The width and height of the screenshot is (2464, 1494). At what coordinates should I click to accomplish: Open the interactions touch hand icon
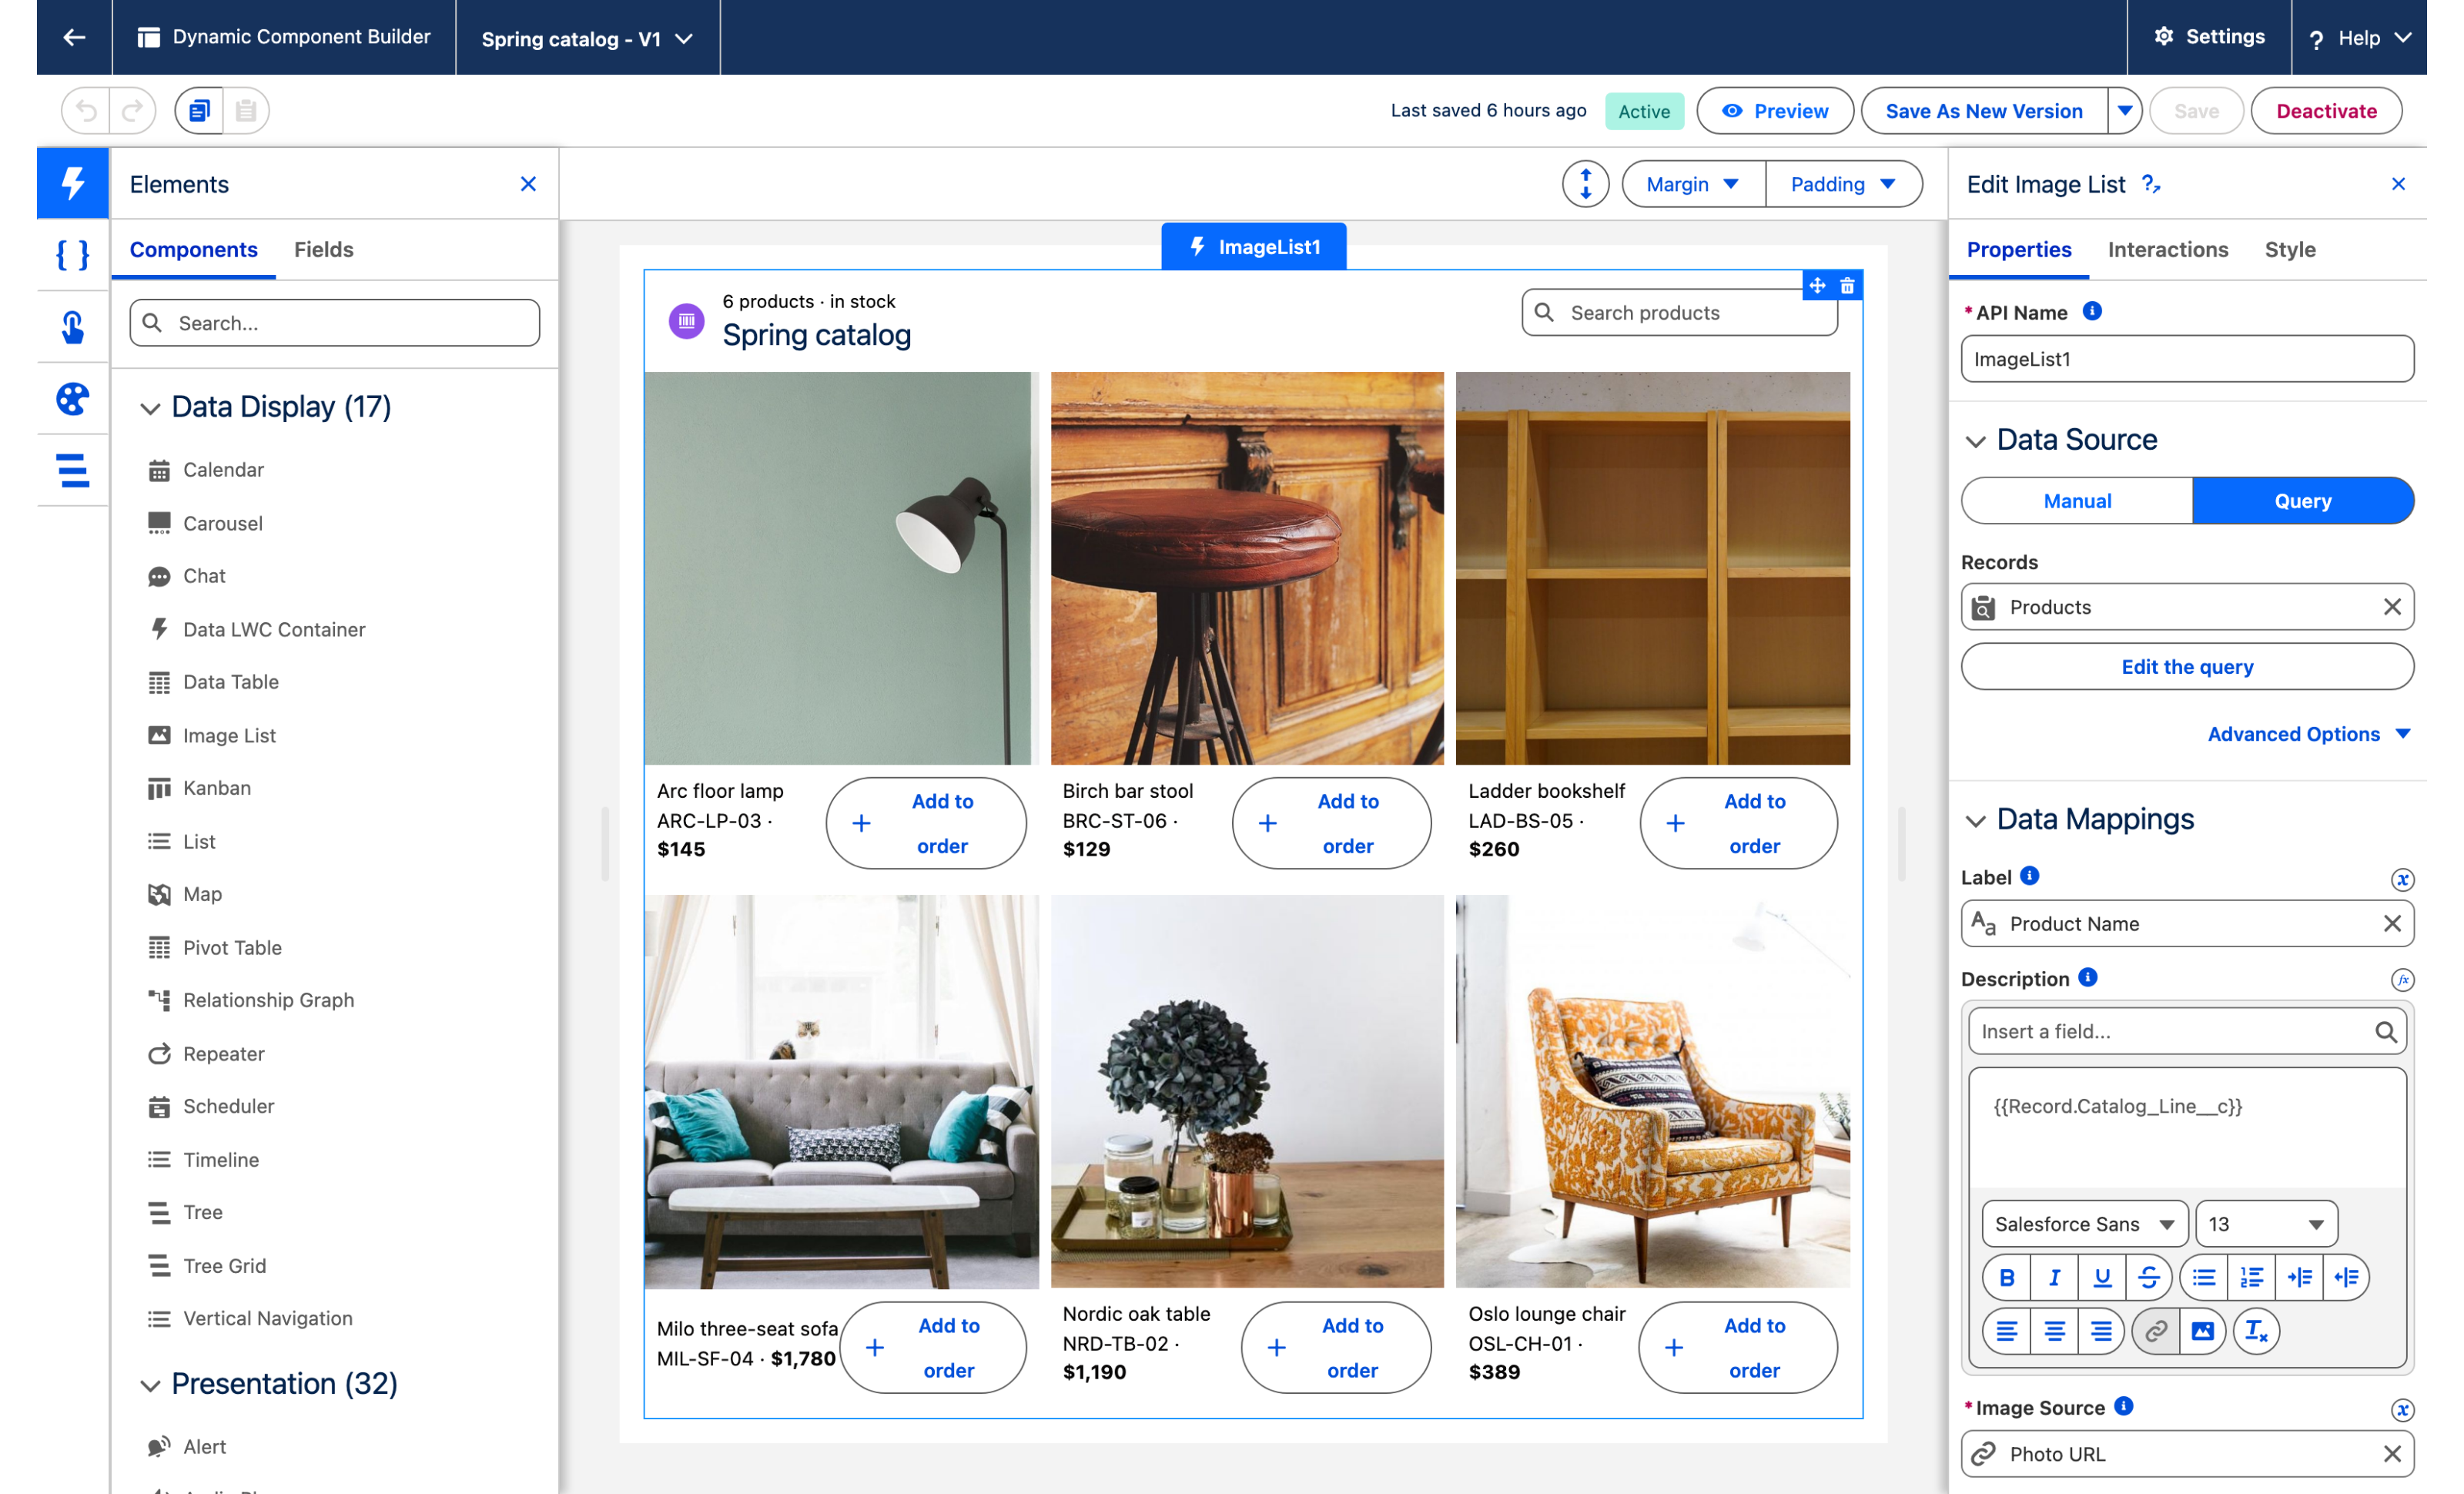click(73, 327)
